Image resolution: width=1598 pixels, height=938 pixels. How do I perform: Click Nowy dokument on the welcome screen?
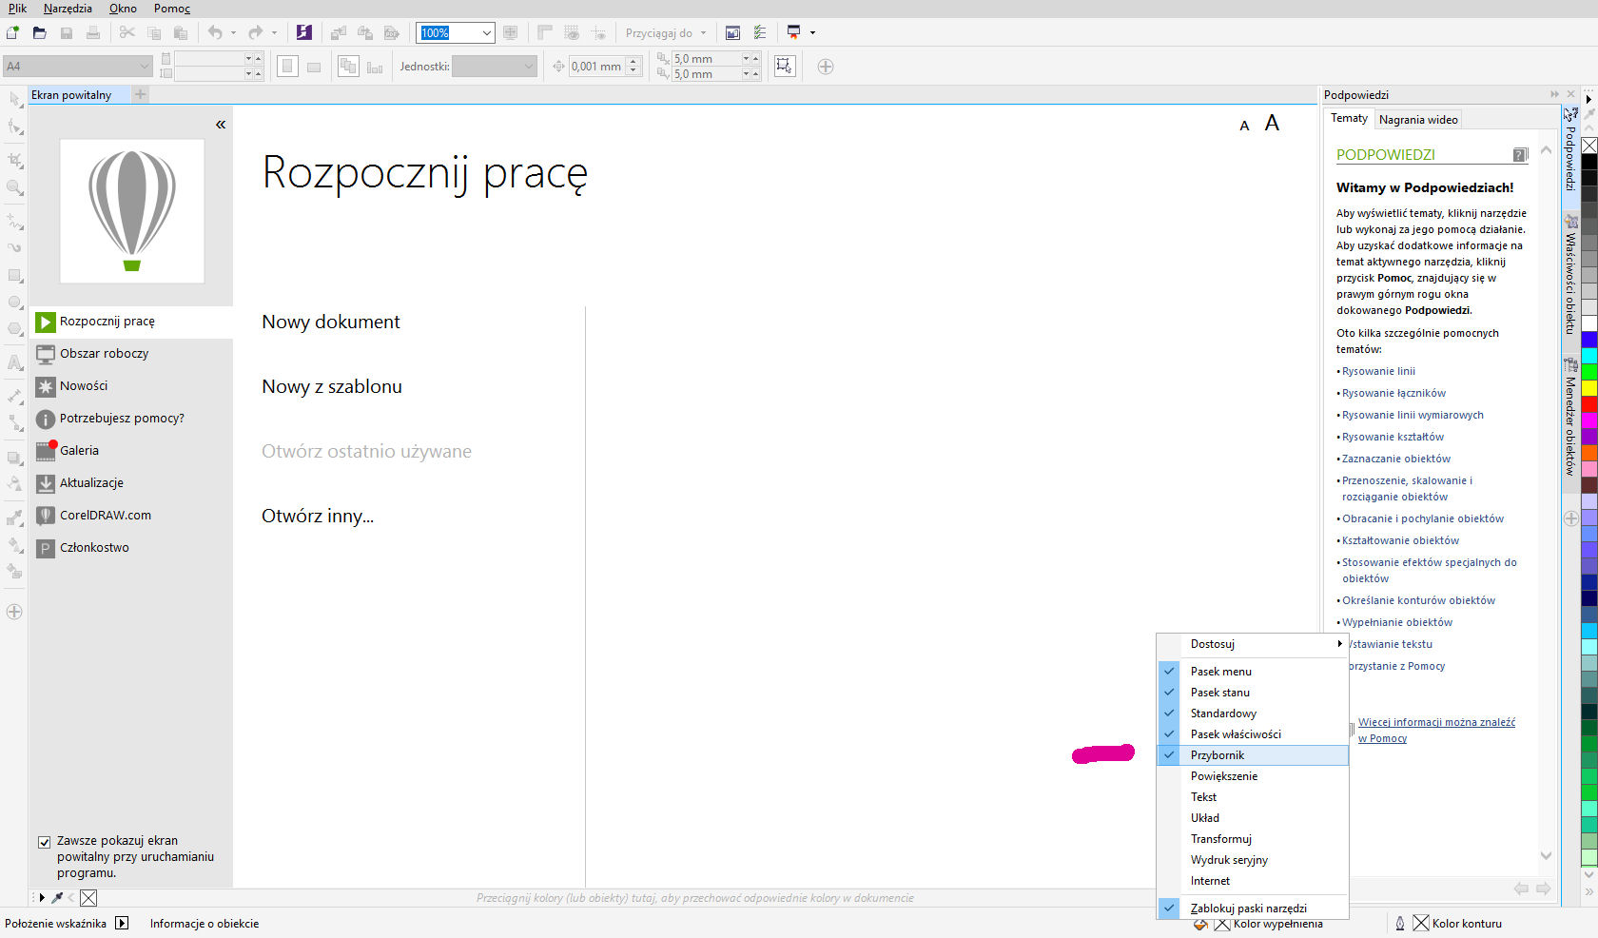coord(330,322)
